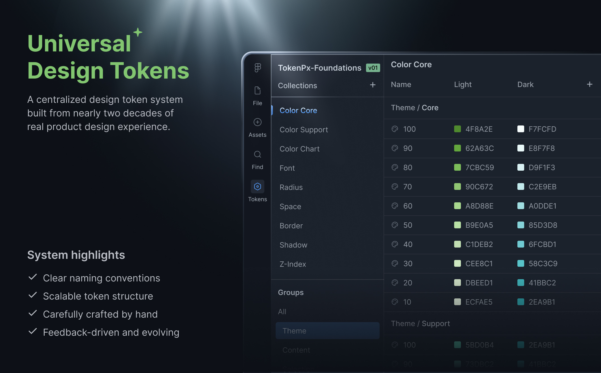Click plus to add a new color token
Image resolution: width=601 pixels, height=373 pixels.
590,84
